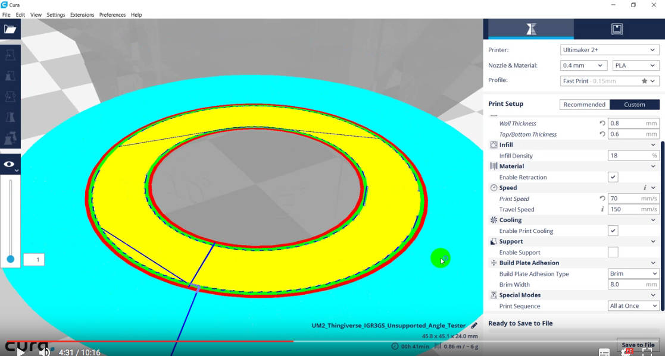Play the video with the play button

pyautogui.click(x=20, y=352)
